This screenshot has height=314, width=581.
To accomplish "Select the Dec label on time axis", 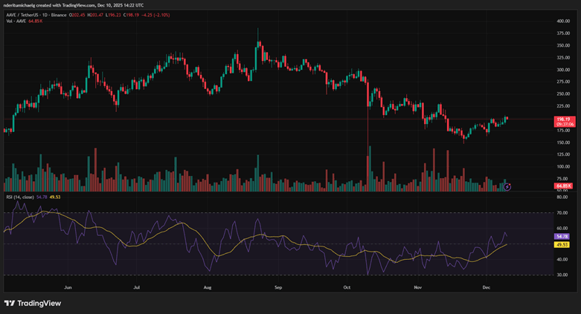I will coord(487,287).
